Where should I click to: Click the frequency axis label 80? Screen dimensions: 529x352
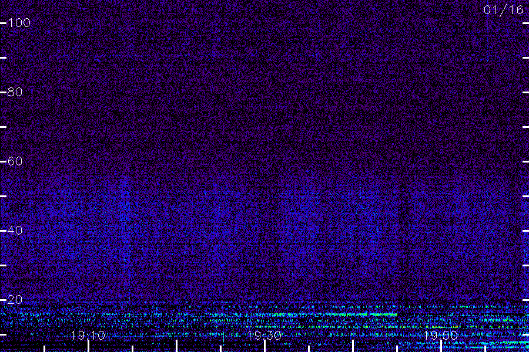(15, 92)
